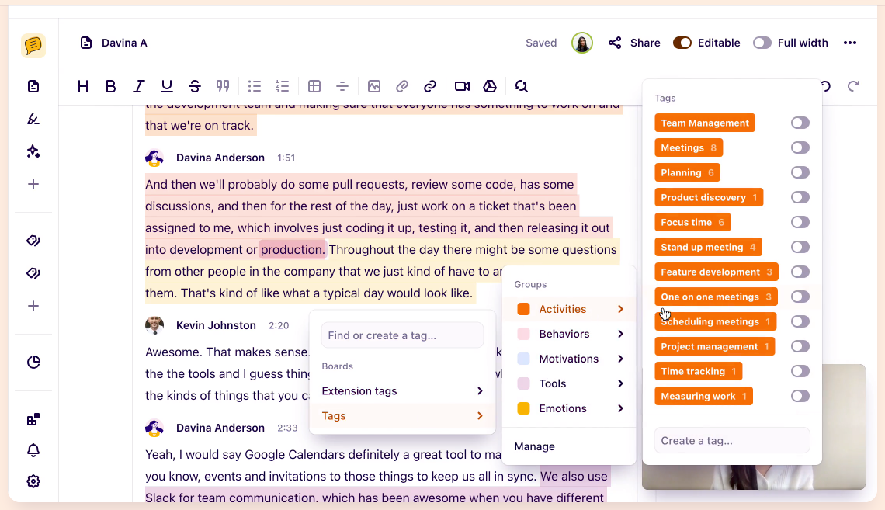Click the Manage link below the groups
Image resolution: width=885 pixels, height=510 pixels.
(x=535, y=446)
